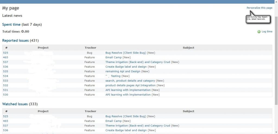The width and height of the screenshot is (278, 134).
Task: Open issue number 534 link
Action: pos(5,76)
